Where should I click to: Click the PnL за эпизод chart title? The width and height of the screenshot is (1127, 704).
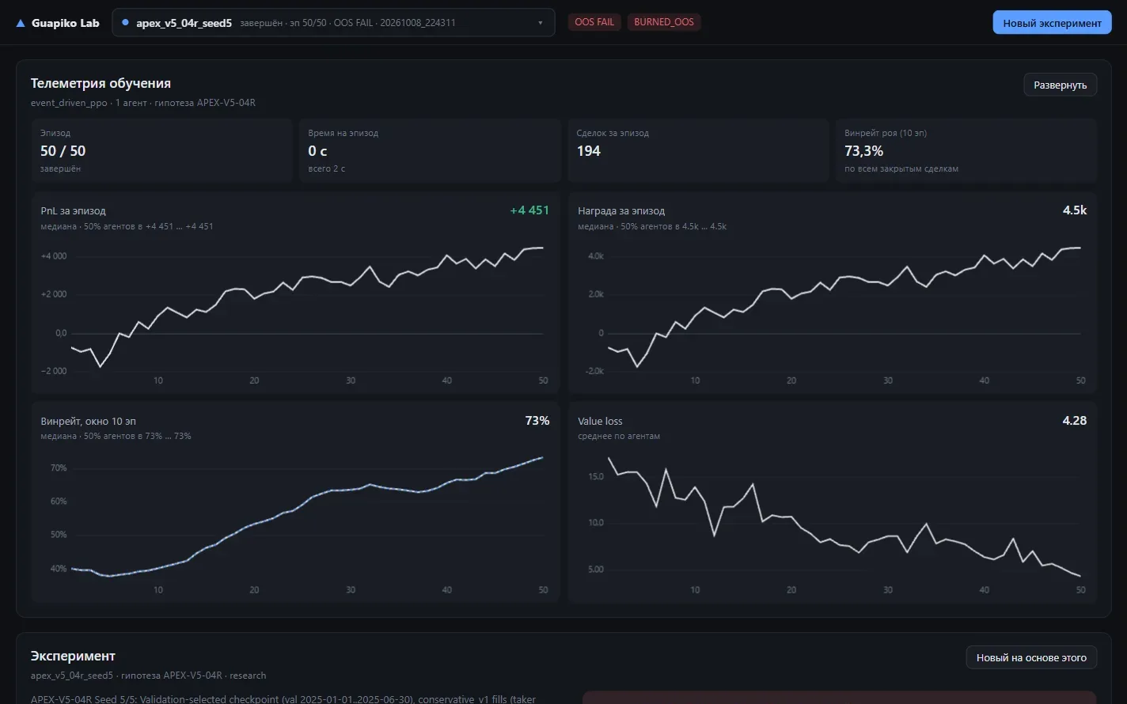pyautogui.click(x=73, y=211)
